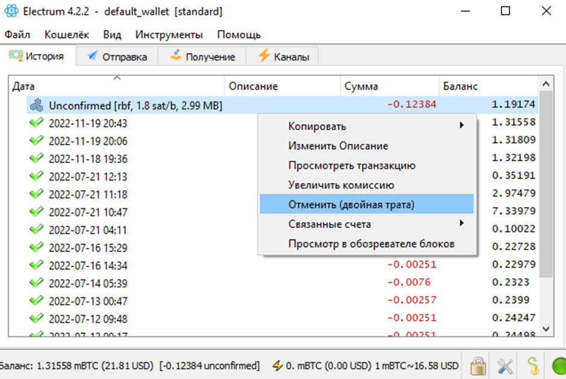
Task: Click the 7.33979 balance cell
Action: (514, 211)
